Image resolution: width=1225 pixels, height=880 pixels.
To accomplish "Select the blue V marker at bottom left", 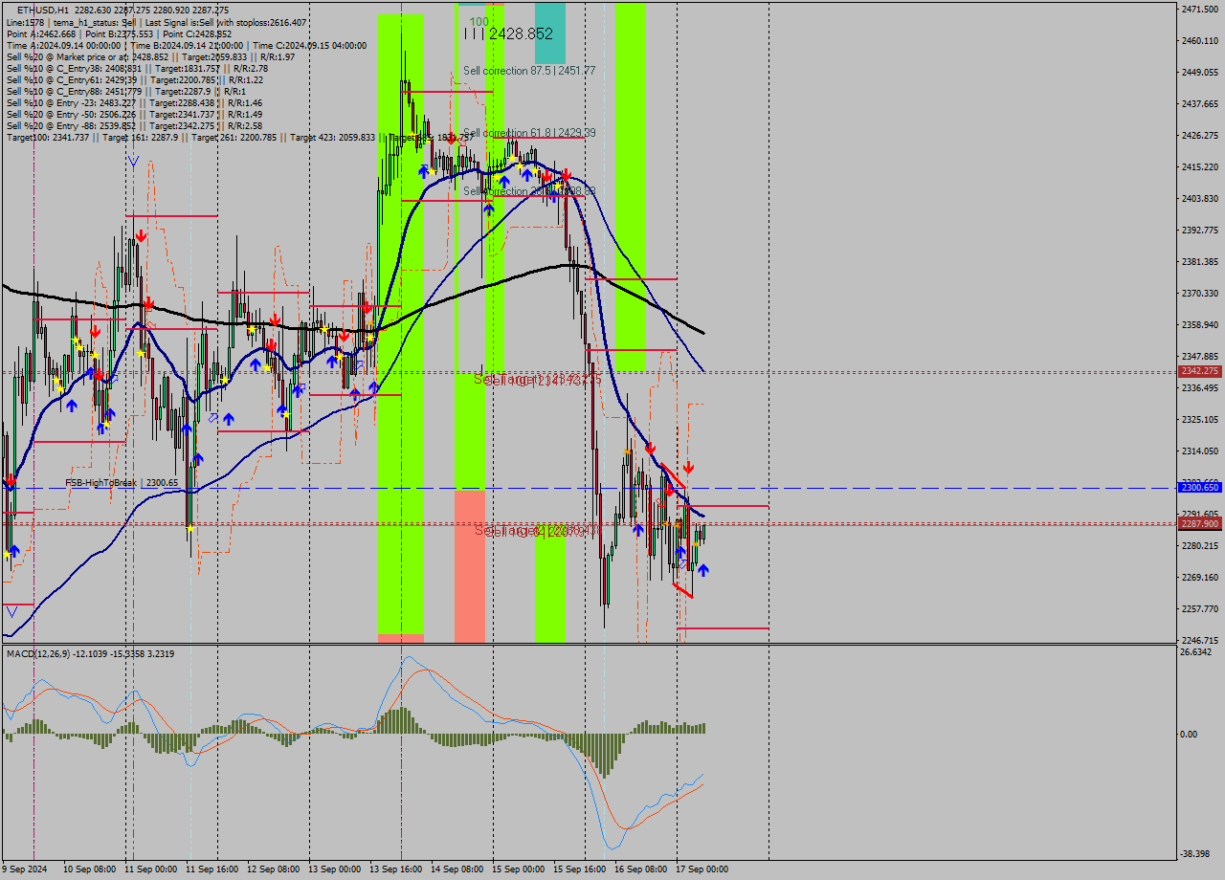I will [11, 611].
